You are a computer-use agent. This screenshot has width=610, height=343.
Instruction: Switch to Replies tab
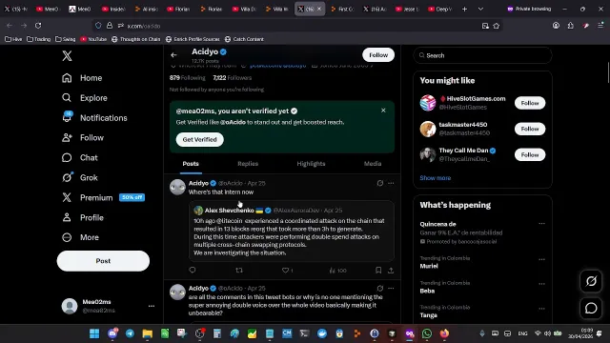pyautogui.click(x=248, y=164)
